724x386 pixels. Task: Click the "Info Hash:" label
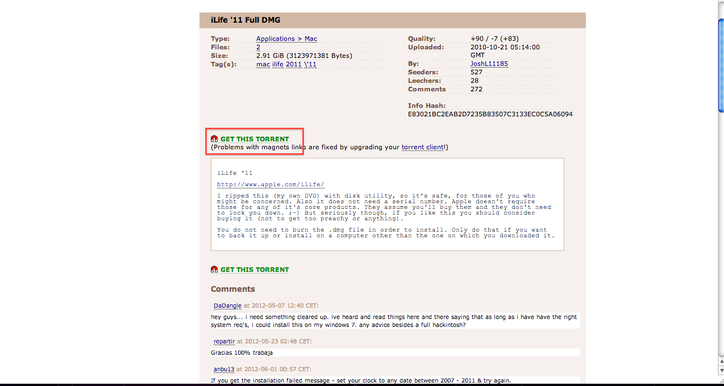tap(427, 106)
